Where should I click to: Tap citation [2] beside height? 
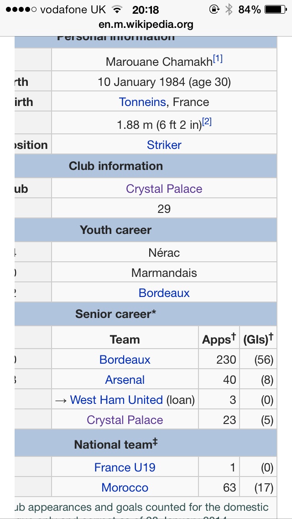(207, 122)
